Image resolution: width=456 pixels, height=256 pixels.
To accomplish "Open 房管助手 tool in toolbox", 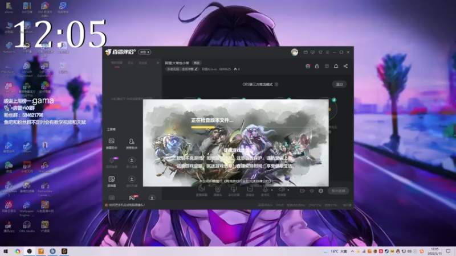I will click(x=132, y=144).
